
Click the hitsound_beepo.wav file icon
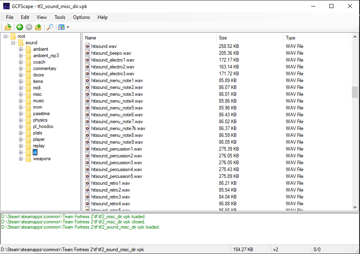click(x=87, y=53)
